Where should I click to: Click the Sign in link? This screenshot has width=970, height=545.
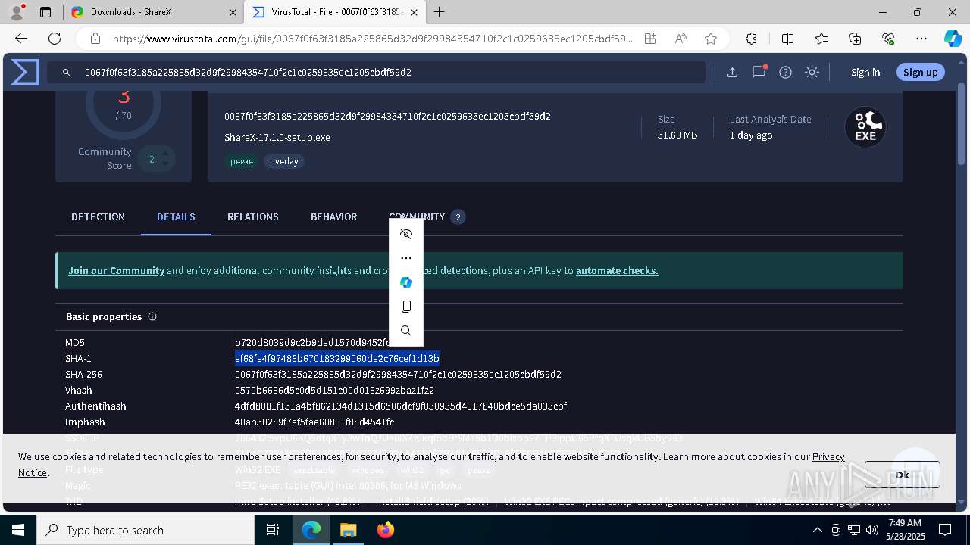pyautogui.click(x=865, y=72)
